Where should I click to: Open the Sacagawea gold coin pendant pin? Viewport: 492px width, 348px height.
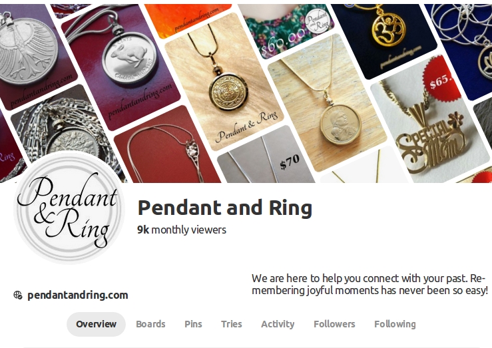328,103
